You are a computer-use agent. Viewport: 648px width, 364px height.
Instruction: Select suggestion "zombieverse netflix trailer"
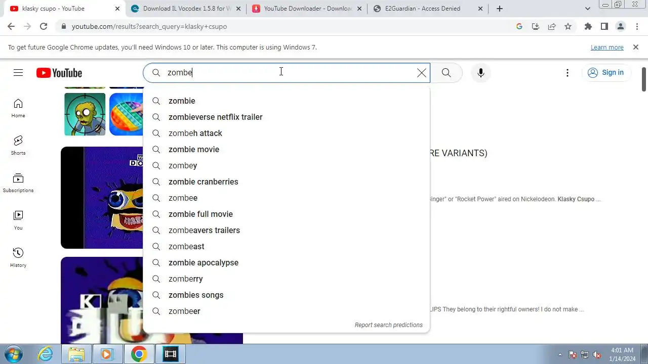tap(287, 117)
